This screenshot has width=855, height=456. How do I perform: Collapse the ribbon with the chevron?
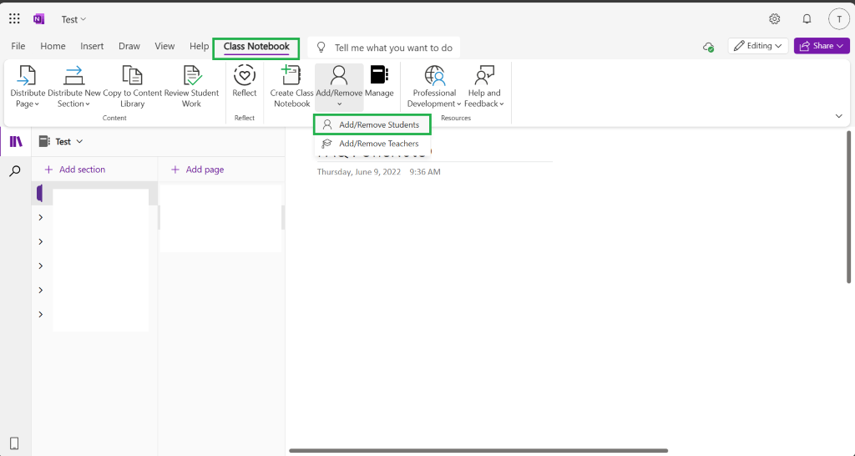click(838, 116)
